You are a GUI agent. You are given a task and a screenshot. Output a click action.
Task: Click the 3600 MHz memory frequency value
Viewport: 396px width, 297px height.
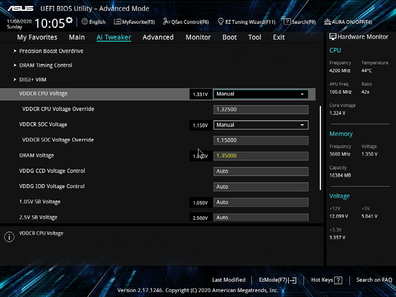click(340, 154)
